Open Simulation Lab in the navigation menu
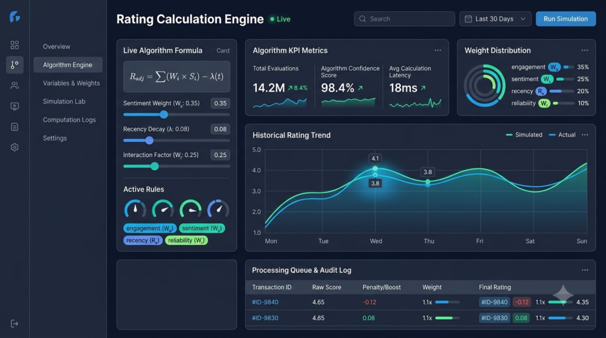 click(x=64, y=101)
